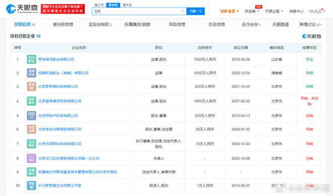Open the company link 北京苏弥卢科技有限公司
The width and height of the screenshot is (333, 196).
click(x=58, y=116)
